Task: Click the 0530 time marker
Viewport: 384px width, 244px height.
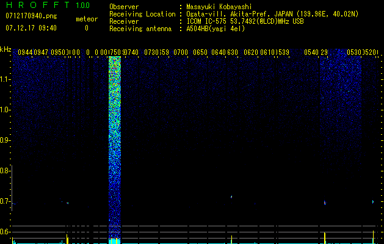Action: [x=354, y=52]
